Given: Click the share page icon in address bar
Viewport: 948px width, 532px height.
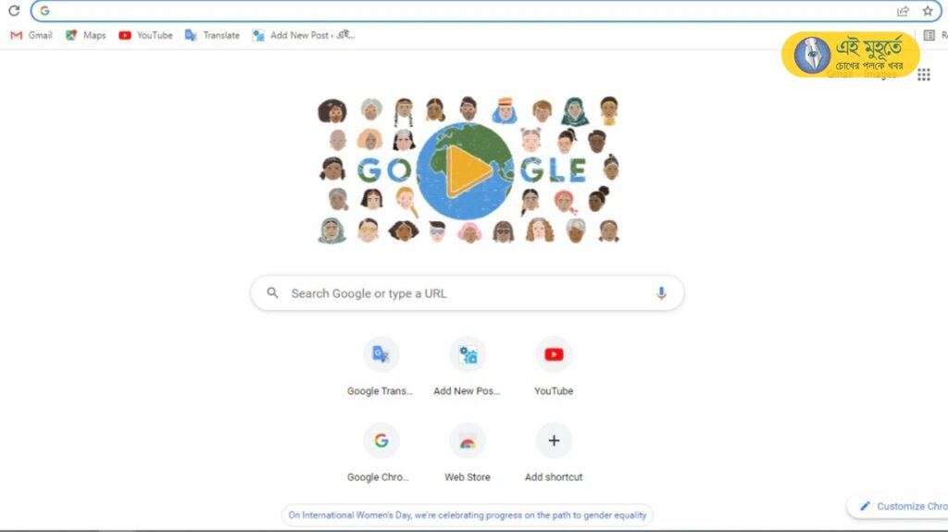Looking at the screenshot, I should click(903, 11).
